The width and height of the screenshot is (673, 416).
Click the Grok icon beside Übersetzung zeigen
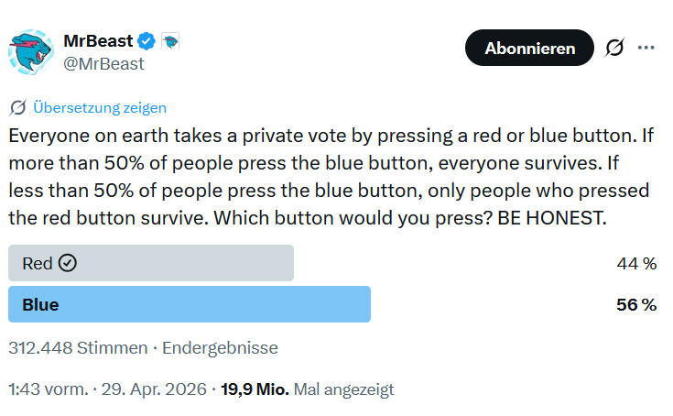point(17,107)
